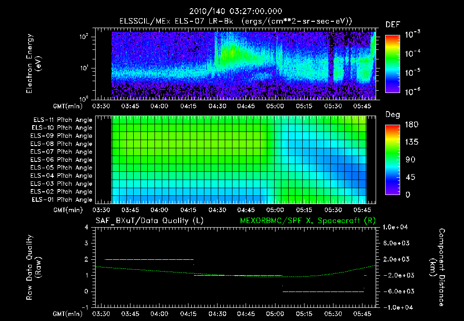Click the 3 tick on Raw Data Quality axis

[87, 243]
